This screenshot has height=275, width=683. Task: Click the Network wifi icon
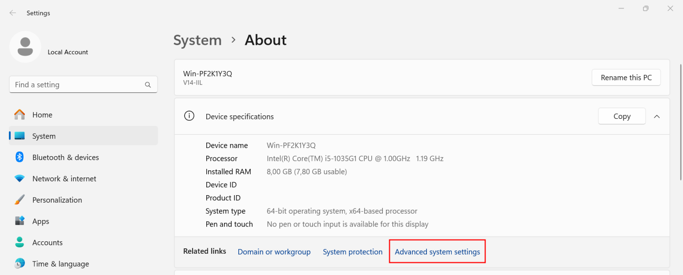coord(20,179)
